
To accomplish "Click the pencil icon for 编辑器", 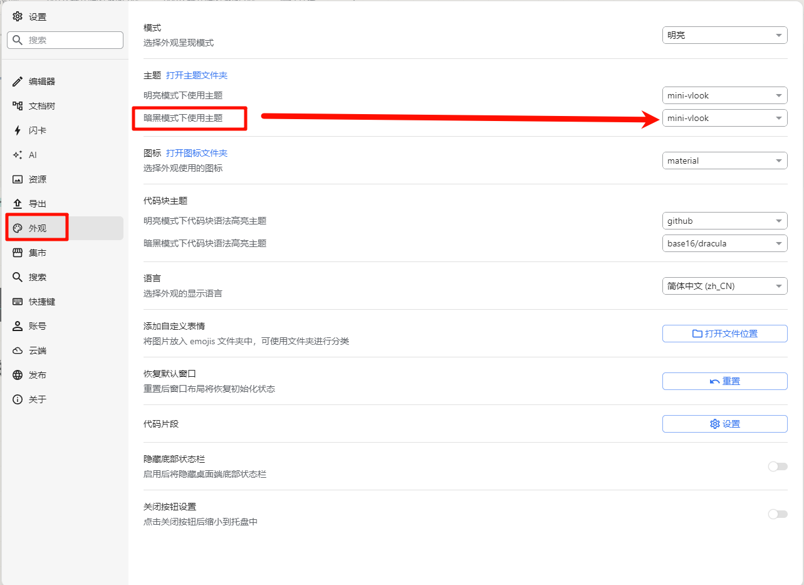I will pyautogui.click(x=18, y=82).
